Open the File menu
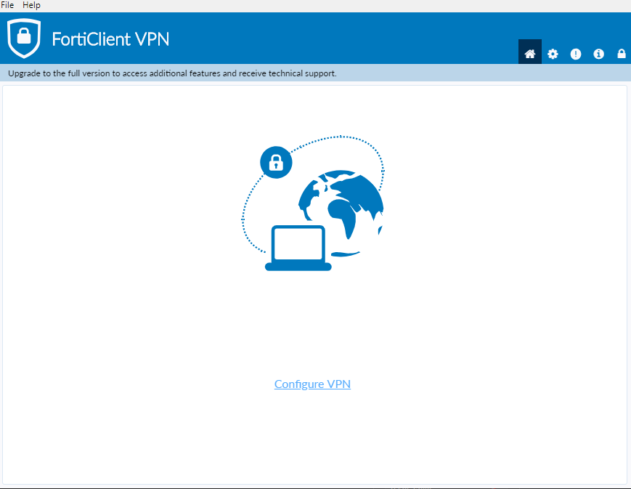This screenshot has height=489, width=631. [7, 5]
